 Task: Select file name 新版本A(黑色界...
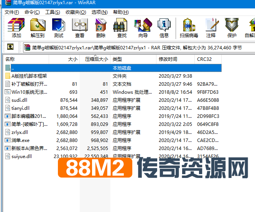point(29,148)
